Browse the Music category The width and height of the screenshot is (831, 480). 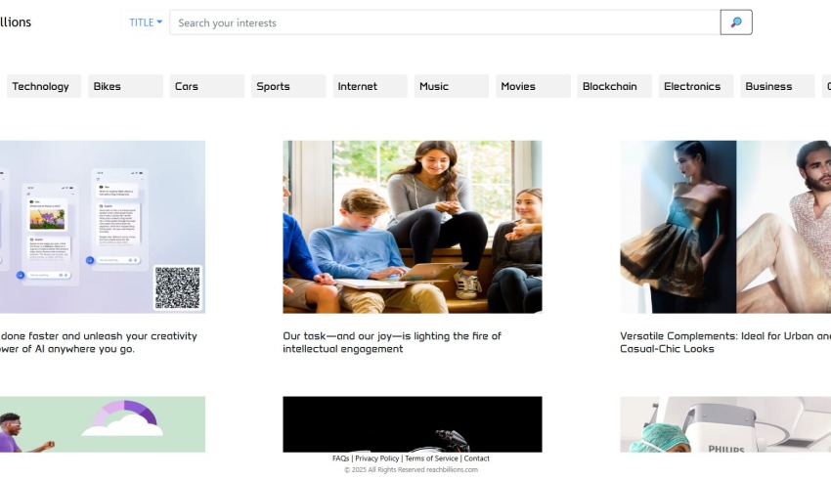coord(451,86)
